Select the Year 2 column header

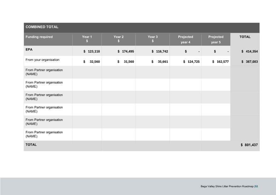tap(118, 39)
